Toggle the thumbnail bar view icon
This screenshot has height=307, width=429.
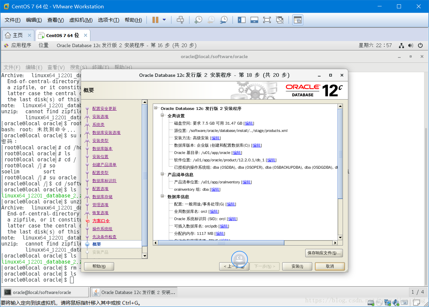254,20
